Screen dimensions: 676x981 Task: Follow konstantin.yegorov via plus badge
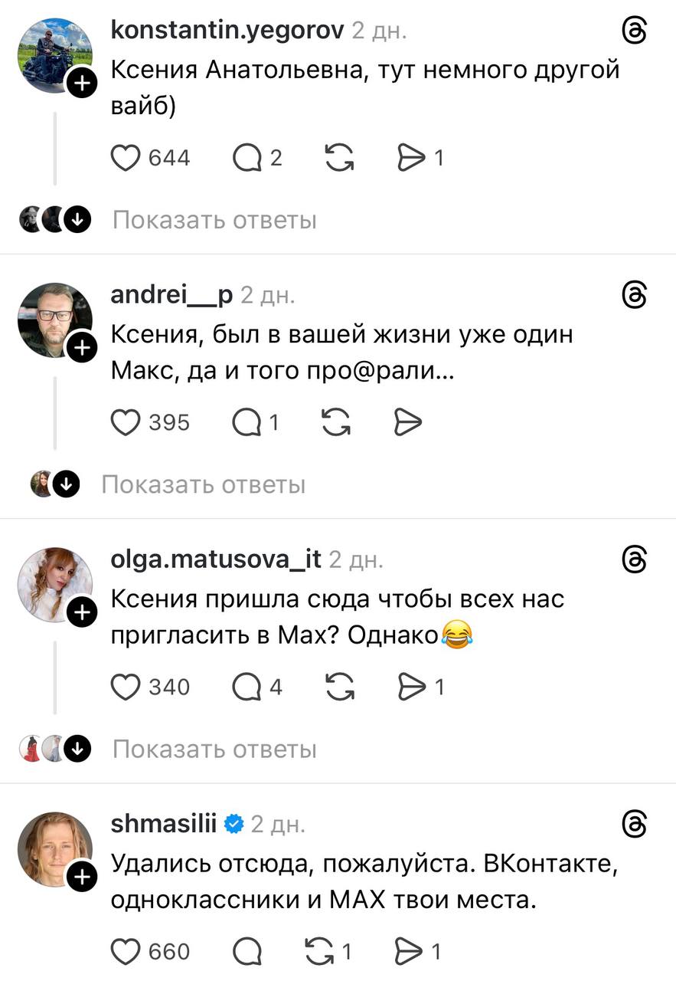click(x=83, y=84)
